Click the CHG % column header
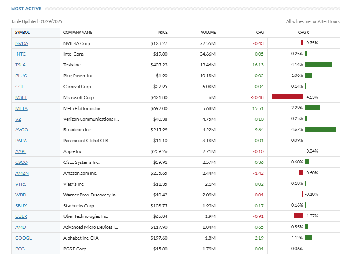 [304, 33]
